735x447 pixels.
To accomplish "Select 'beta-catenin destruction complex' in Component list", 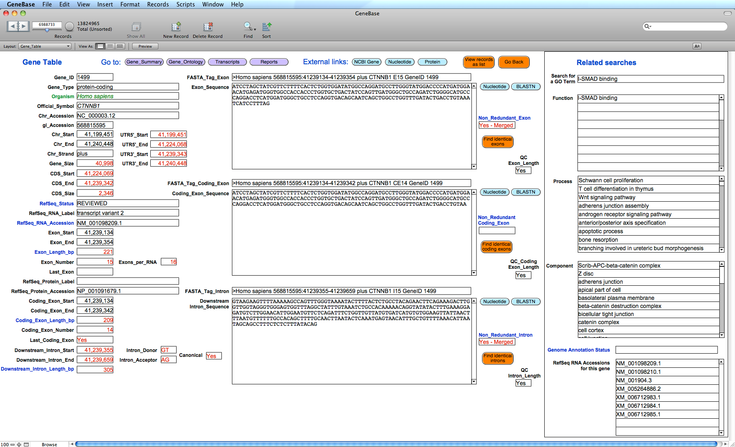I will [649, 306].
